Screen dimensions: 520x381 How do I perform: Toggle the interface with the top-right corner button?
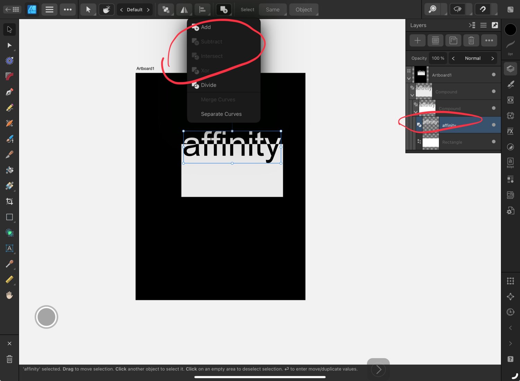click(510, 9)
